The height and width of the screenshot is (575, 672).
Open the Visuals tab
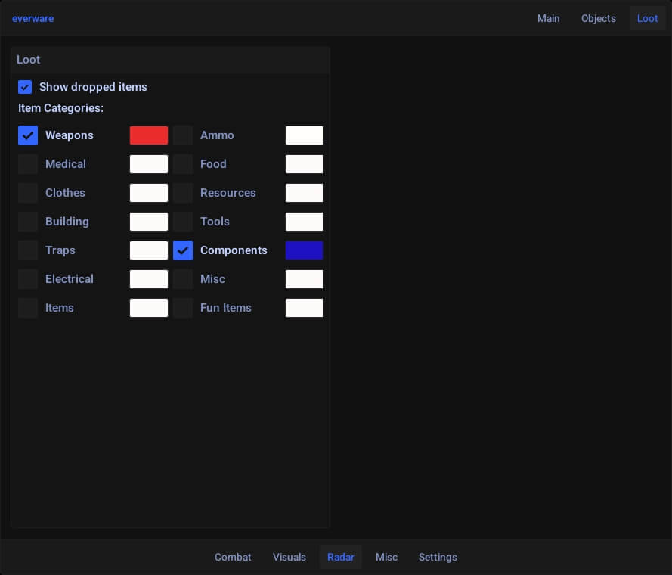(x=290, y=557)
